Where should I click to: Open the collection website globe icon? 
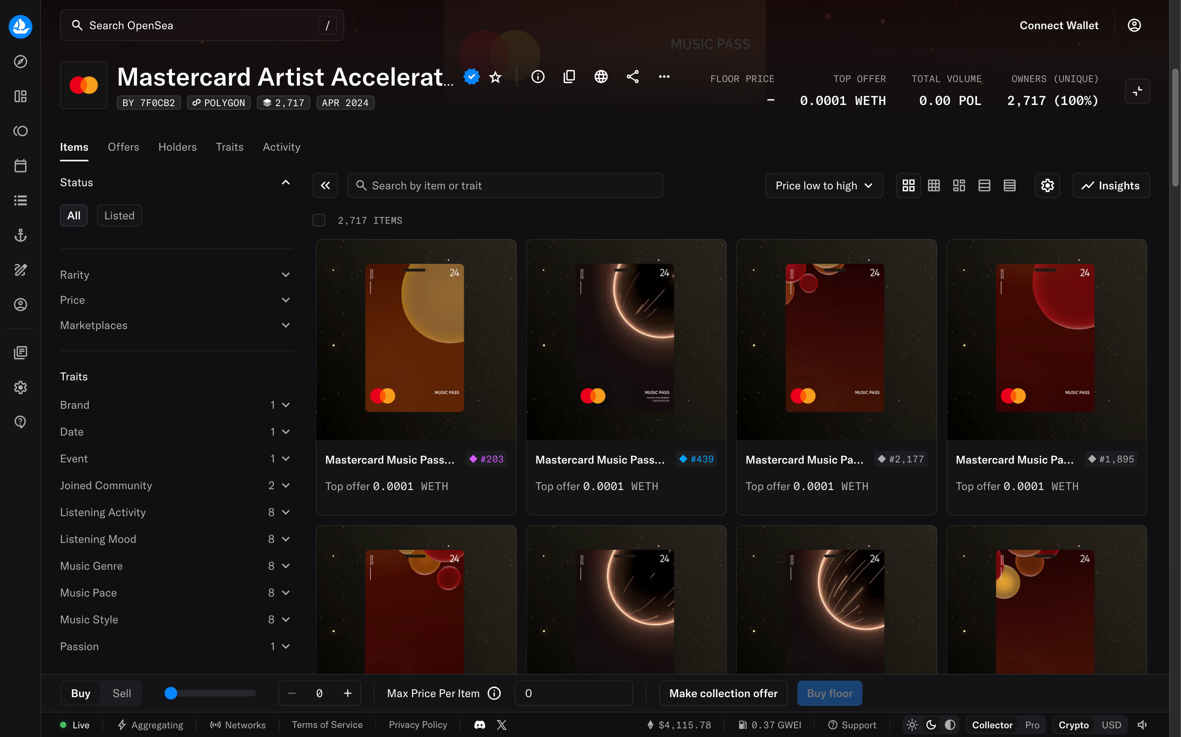pos(601,77)
